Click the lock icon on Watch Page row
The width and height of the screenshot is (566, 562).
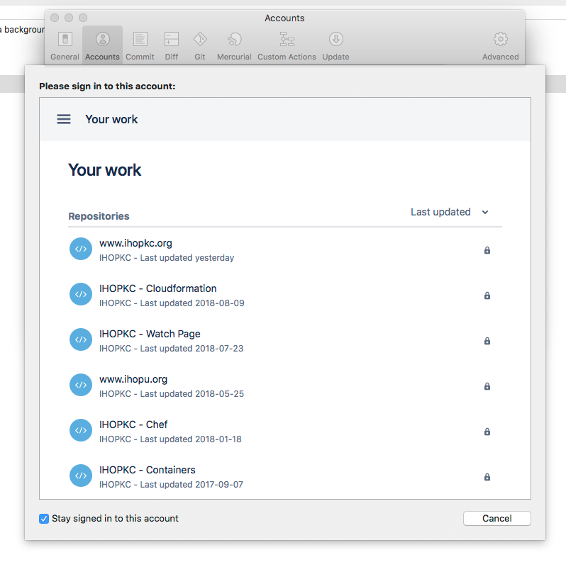tap(487, 341)
